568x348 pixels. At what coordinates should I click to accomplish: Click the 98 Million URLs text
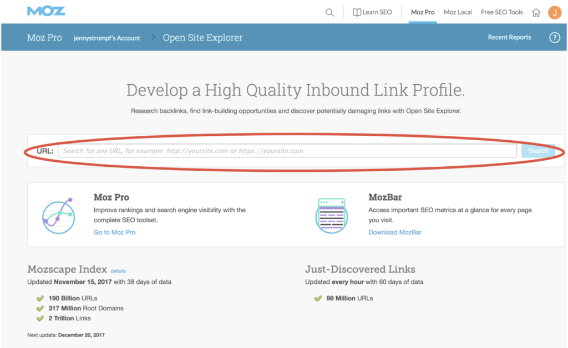(349, 299)
